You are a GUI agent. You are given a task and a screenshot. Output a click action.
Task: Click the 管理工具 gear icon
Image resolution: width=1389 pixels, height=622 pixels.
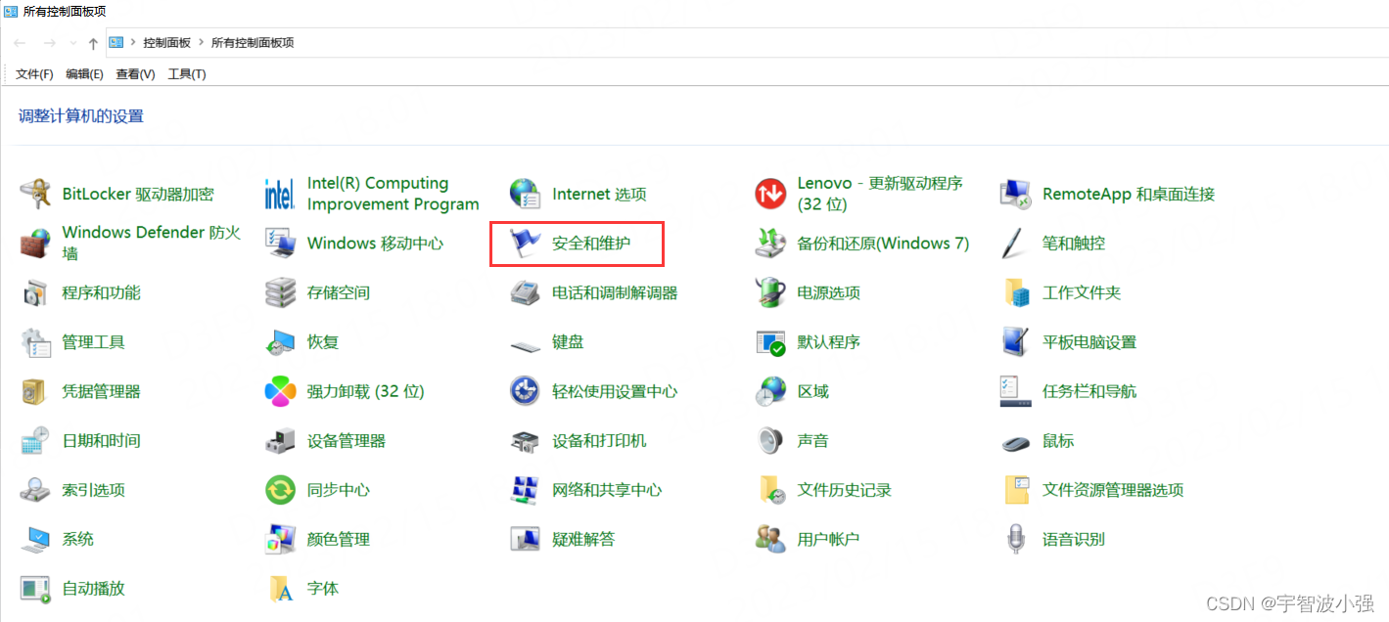click(36, 342)
